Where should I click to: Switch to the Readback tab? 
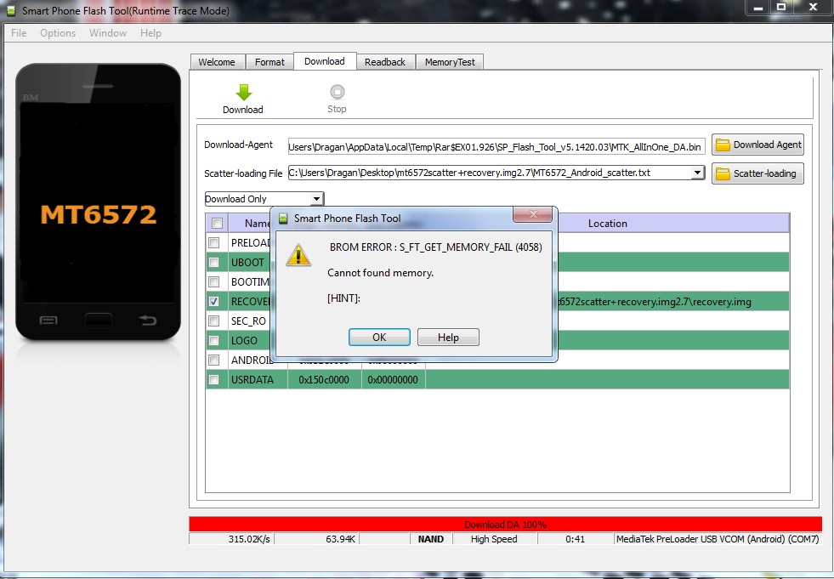(385, 62)
